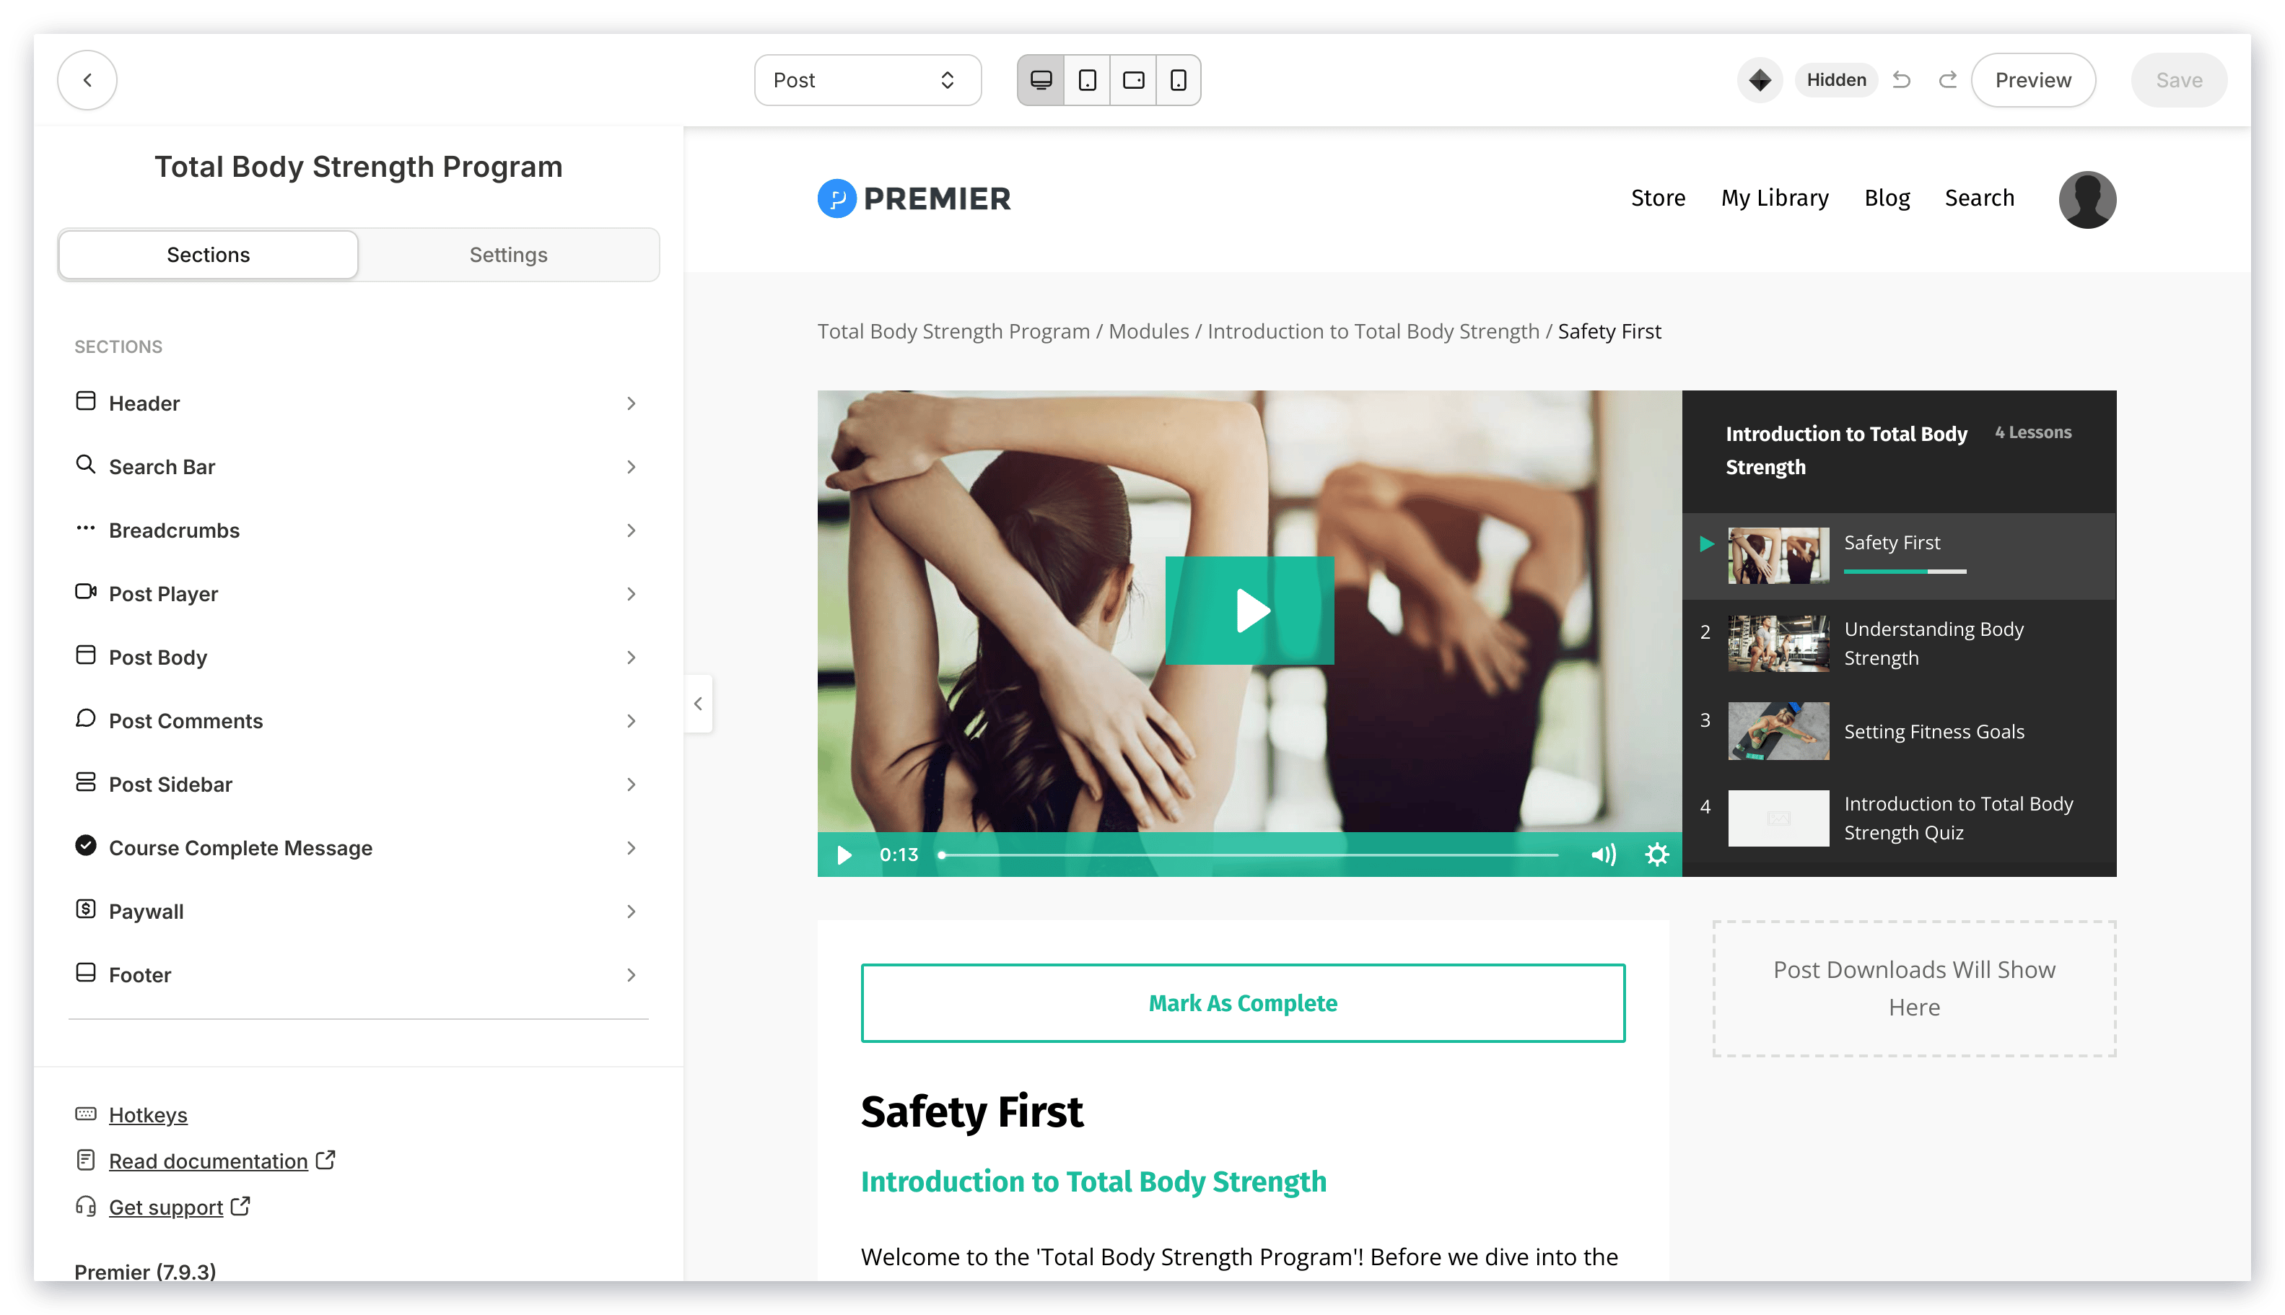This screenshot has width=2285, height=1315.
Task: Open the Footer section
Action: [x=358, y=974]
